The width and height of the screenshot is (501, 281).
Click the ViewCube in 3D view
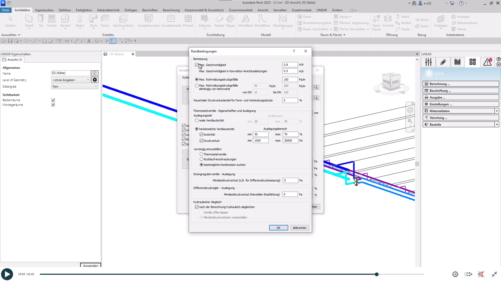point(391,81)
